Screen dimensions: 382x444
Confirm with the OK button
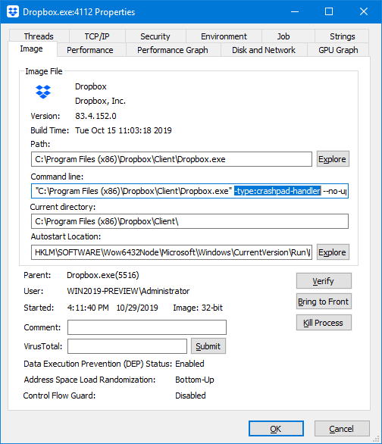pos(276,429)
